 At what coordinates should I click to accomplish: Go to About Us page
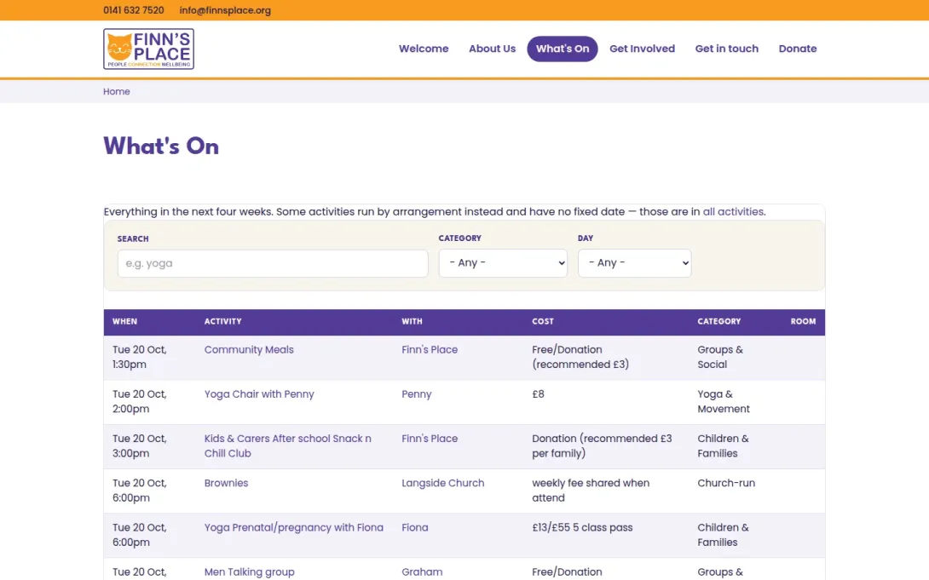(x=493, y=49)
